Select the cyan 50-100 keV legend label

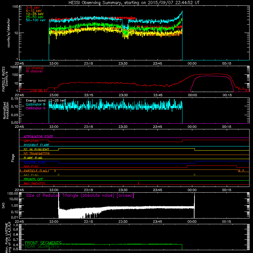pyautogui.click(x=36, y=20)
